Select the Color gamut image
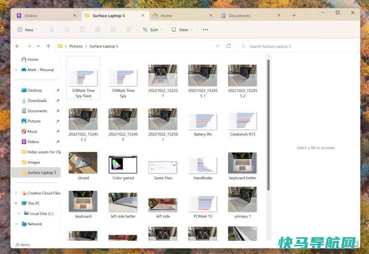This screenshot has height=254, width=369. 123,167
